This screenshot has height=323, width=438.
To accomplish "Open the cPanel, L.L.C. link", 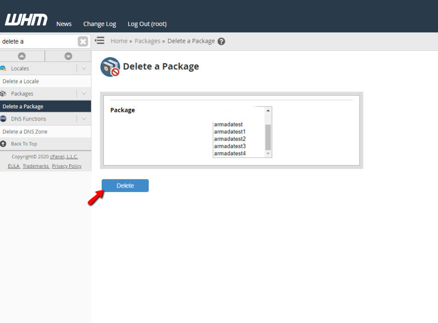I will [64, 157].
